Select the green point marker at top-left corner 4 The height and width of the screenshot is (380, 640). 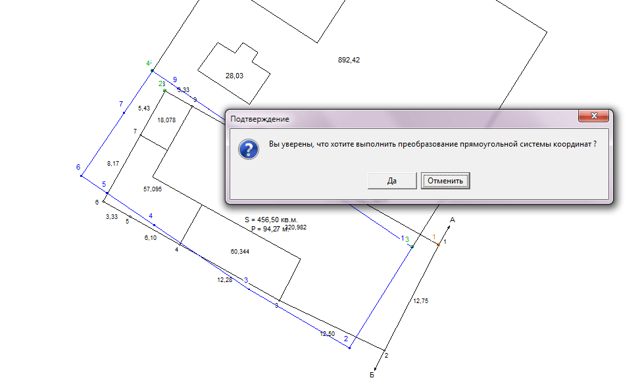pos(152,70)
